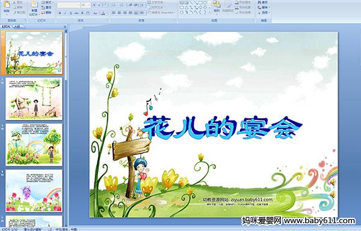
Task: Toggle Bold formatting button
Action: [x=60, y=13]
